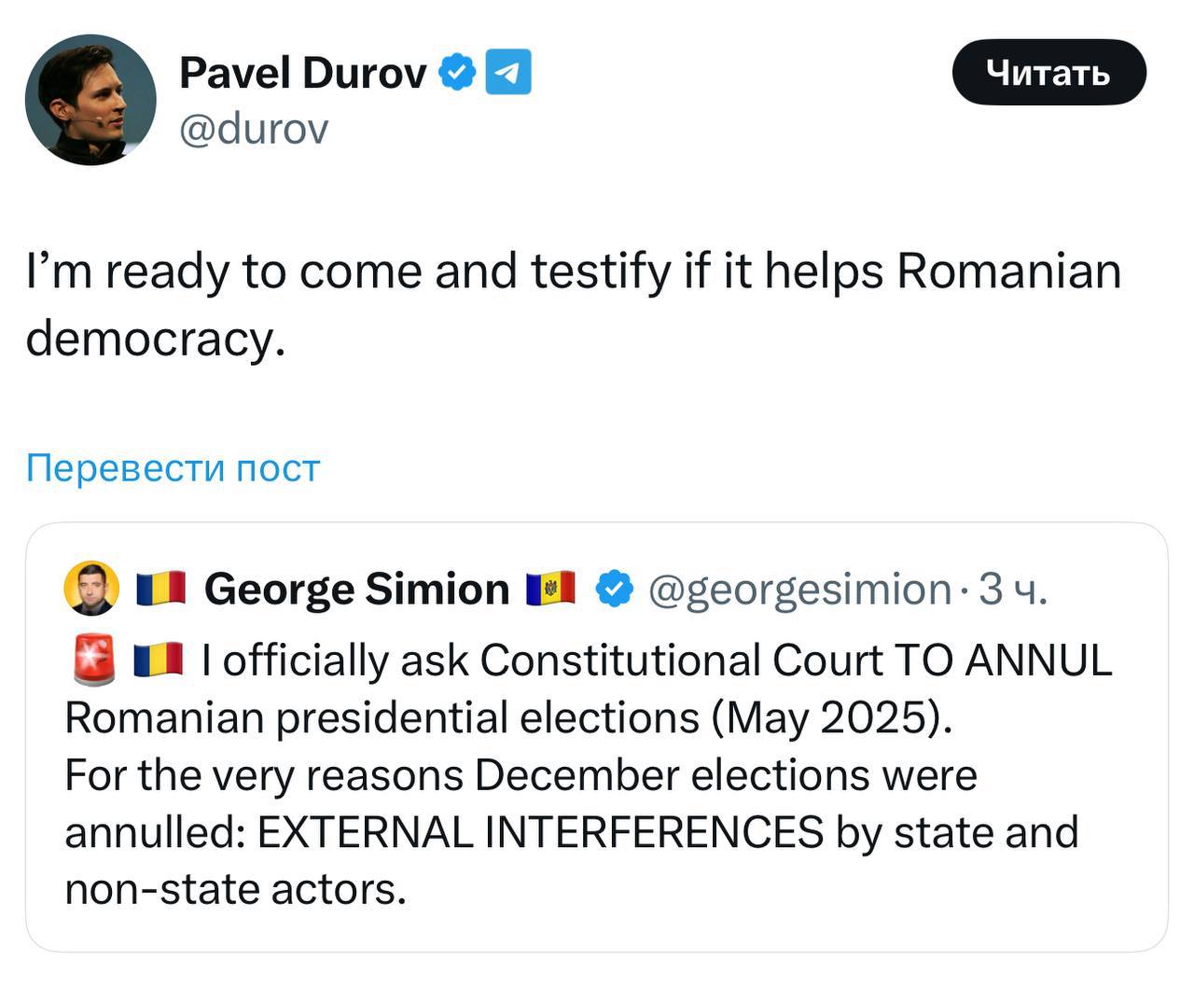
Task: Click the @durov handle
Action: click(x=254, y=129)
